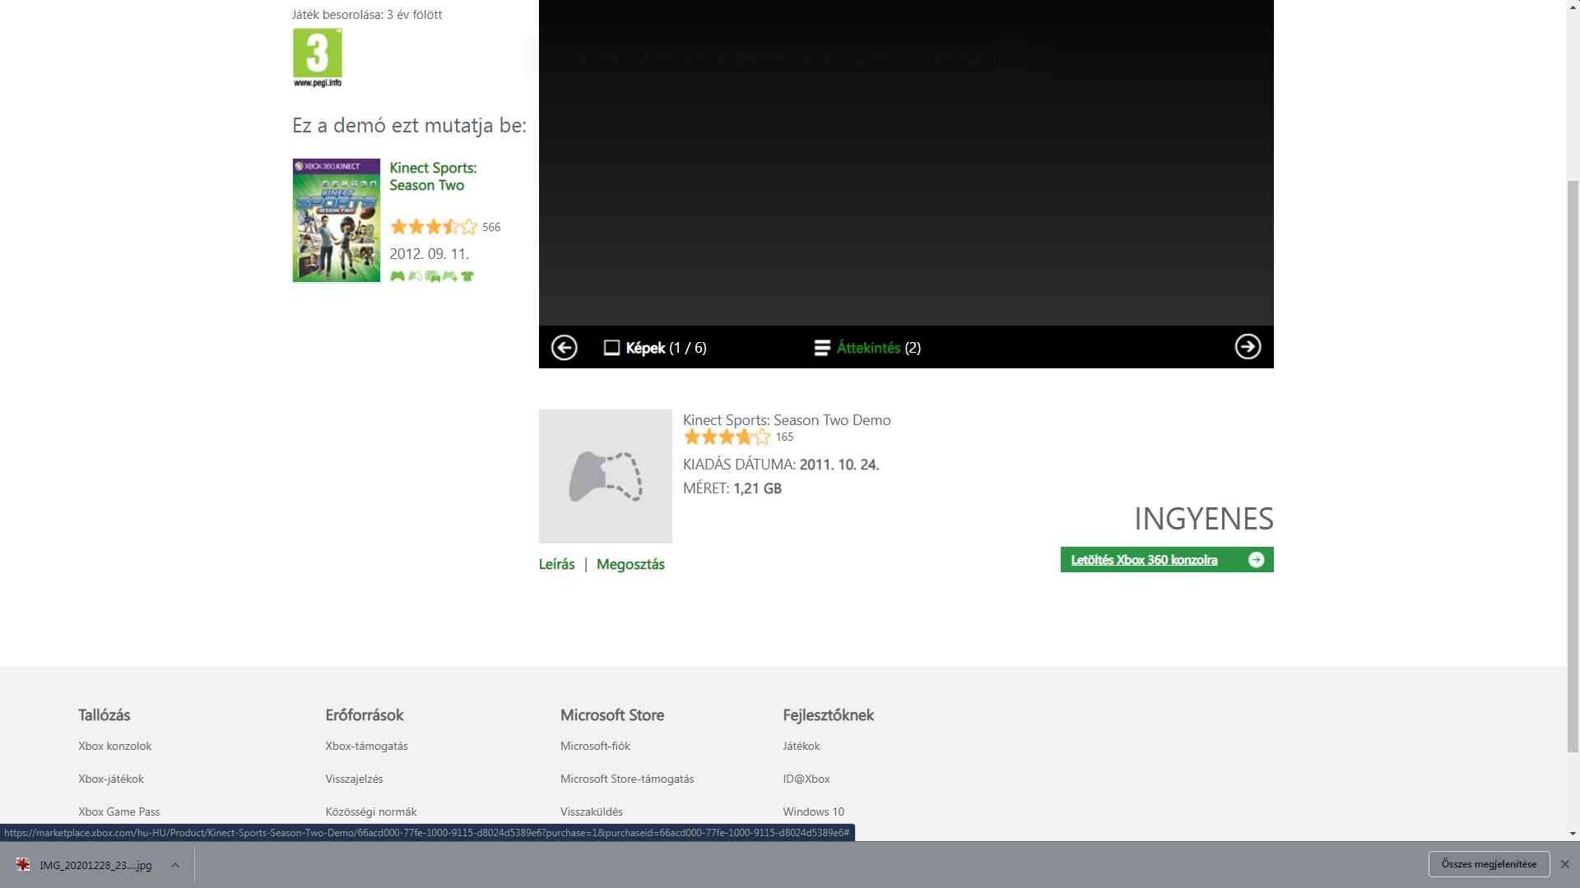
Task: Click the star rating with 566 votes
Action: tap(434, 227)
